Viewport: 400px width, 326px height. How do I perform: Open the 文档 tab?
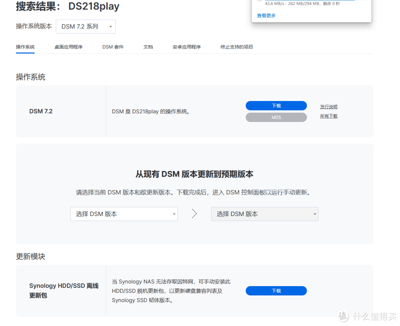tap(148, 47)
